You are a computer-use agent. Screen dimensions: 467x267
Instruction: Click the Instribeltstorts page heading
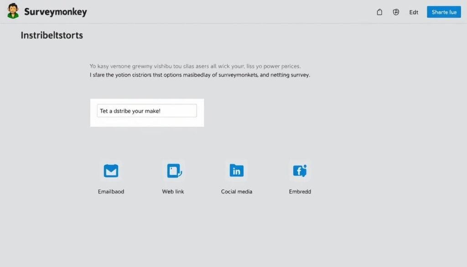click(52, 35)
